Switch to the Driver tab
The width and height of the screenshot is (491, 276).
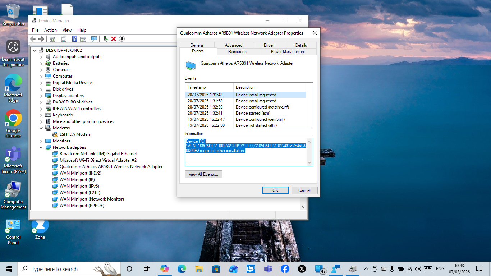269,45
